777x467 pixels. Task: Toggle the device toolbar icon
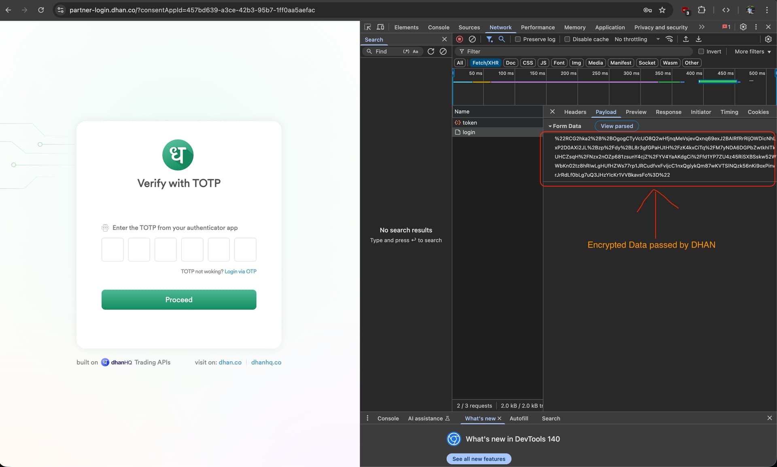click(x=380, y=27)
